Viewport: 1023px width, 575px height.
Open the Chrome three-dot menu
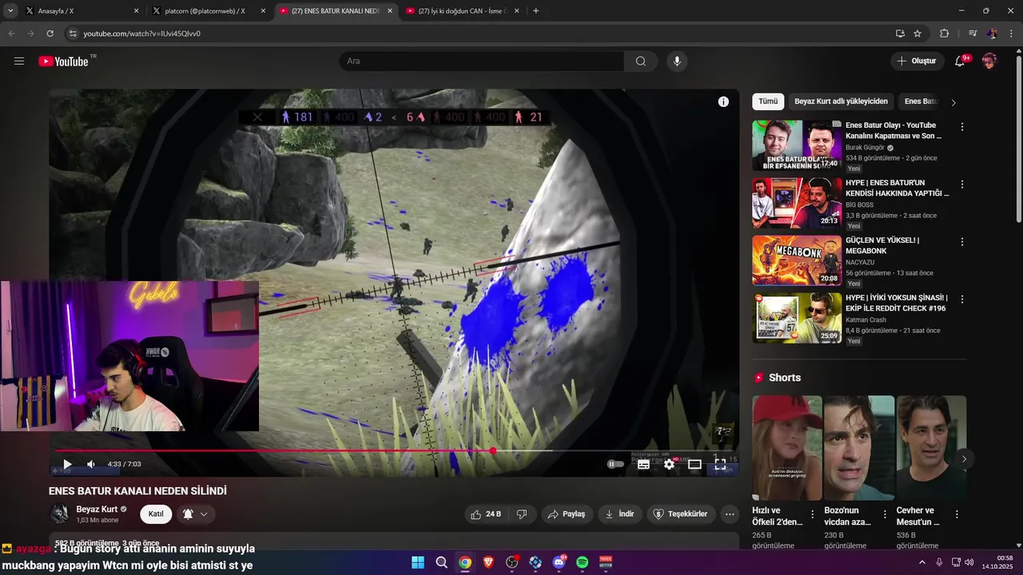click(x=1012, y=34)
